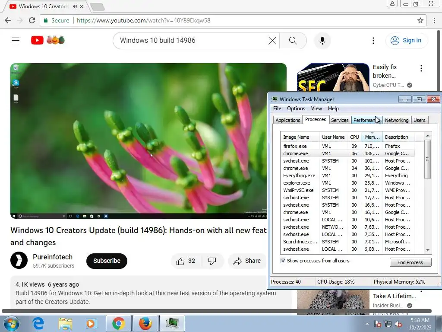Open network tray icon
Viewport: 442px width, 332px height.
[388, 324]
